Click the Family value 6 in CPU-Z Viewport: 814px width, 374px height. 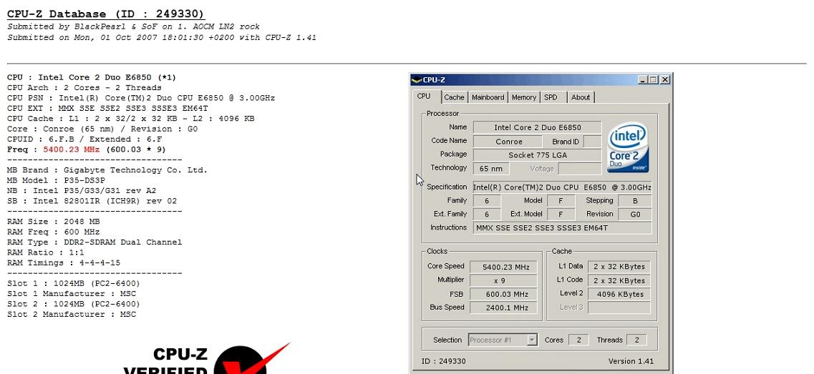pos(487,201)
